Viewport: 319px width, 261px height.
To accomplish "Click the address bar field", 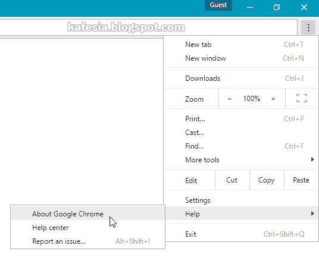I will (149, 27).
